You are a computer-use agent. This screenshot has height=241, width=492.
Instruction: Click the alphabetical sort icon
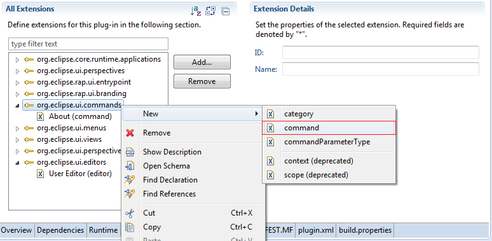pyautogui.click(x=196, y=11)
